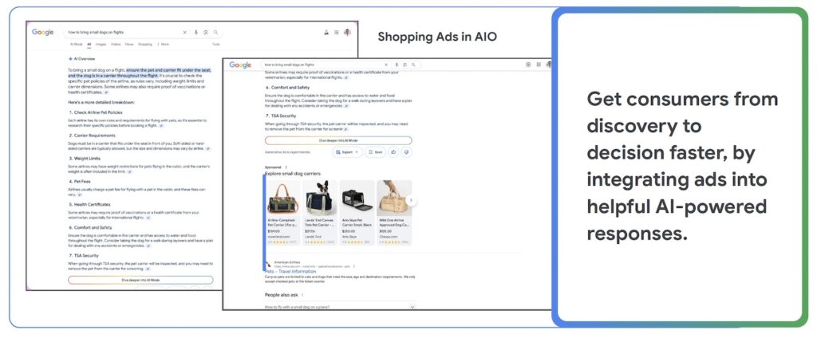Open the Export dropdown

click(x=348, y=151)
